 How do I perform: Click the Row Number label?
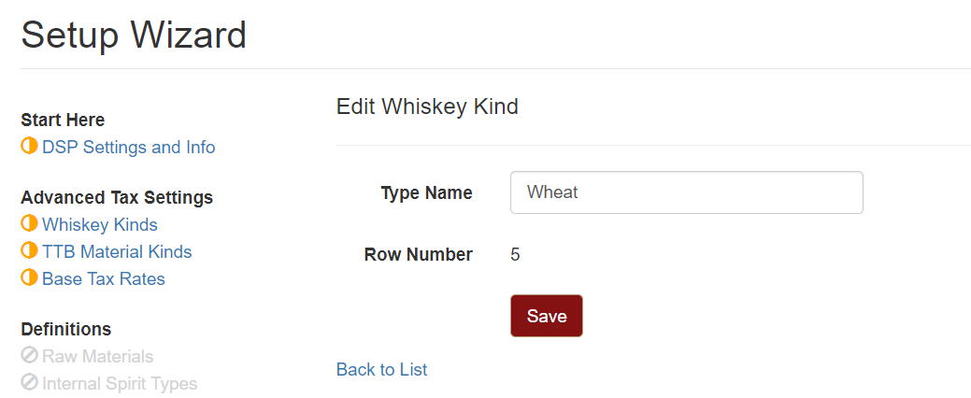pyautogui.click(x=419, y=254)
